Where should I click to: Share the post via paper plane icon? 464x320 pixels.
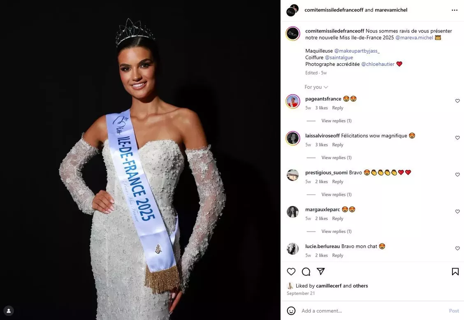pyautogui.click(x=321, y=271)
